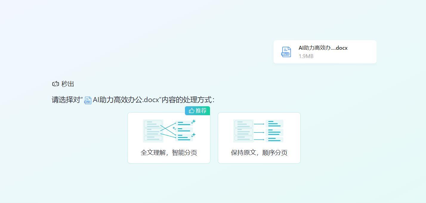Click output pages graphic in 顺序分页 card
The image size is (426, 203).
274,131
